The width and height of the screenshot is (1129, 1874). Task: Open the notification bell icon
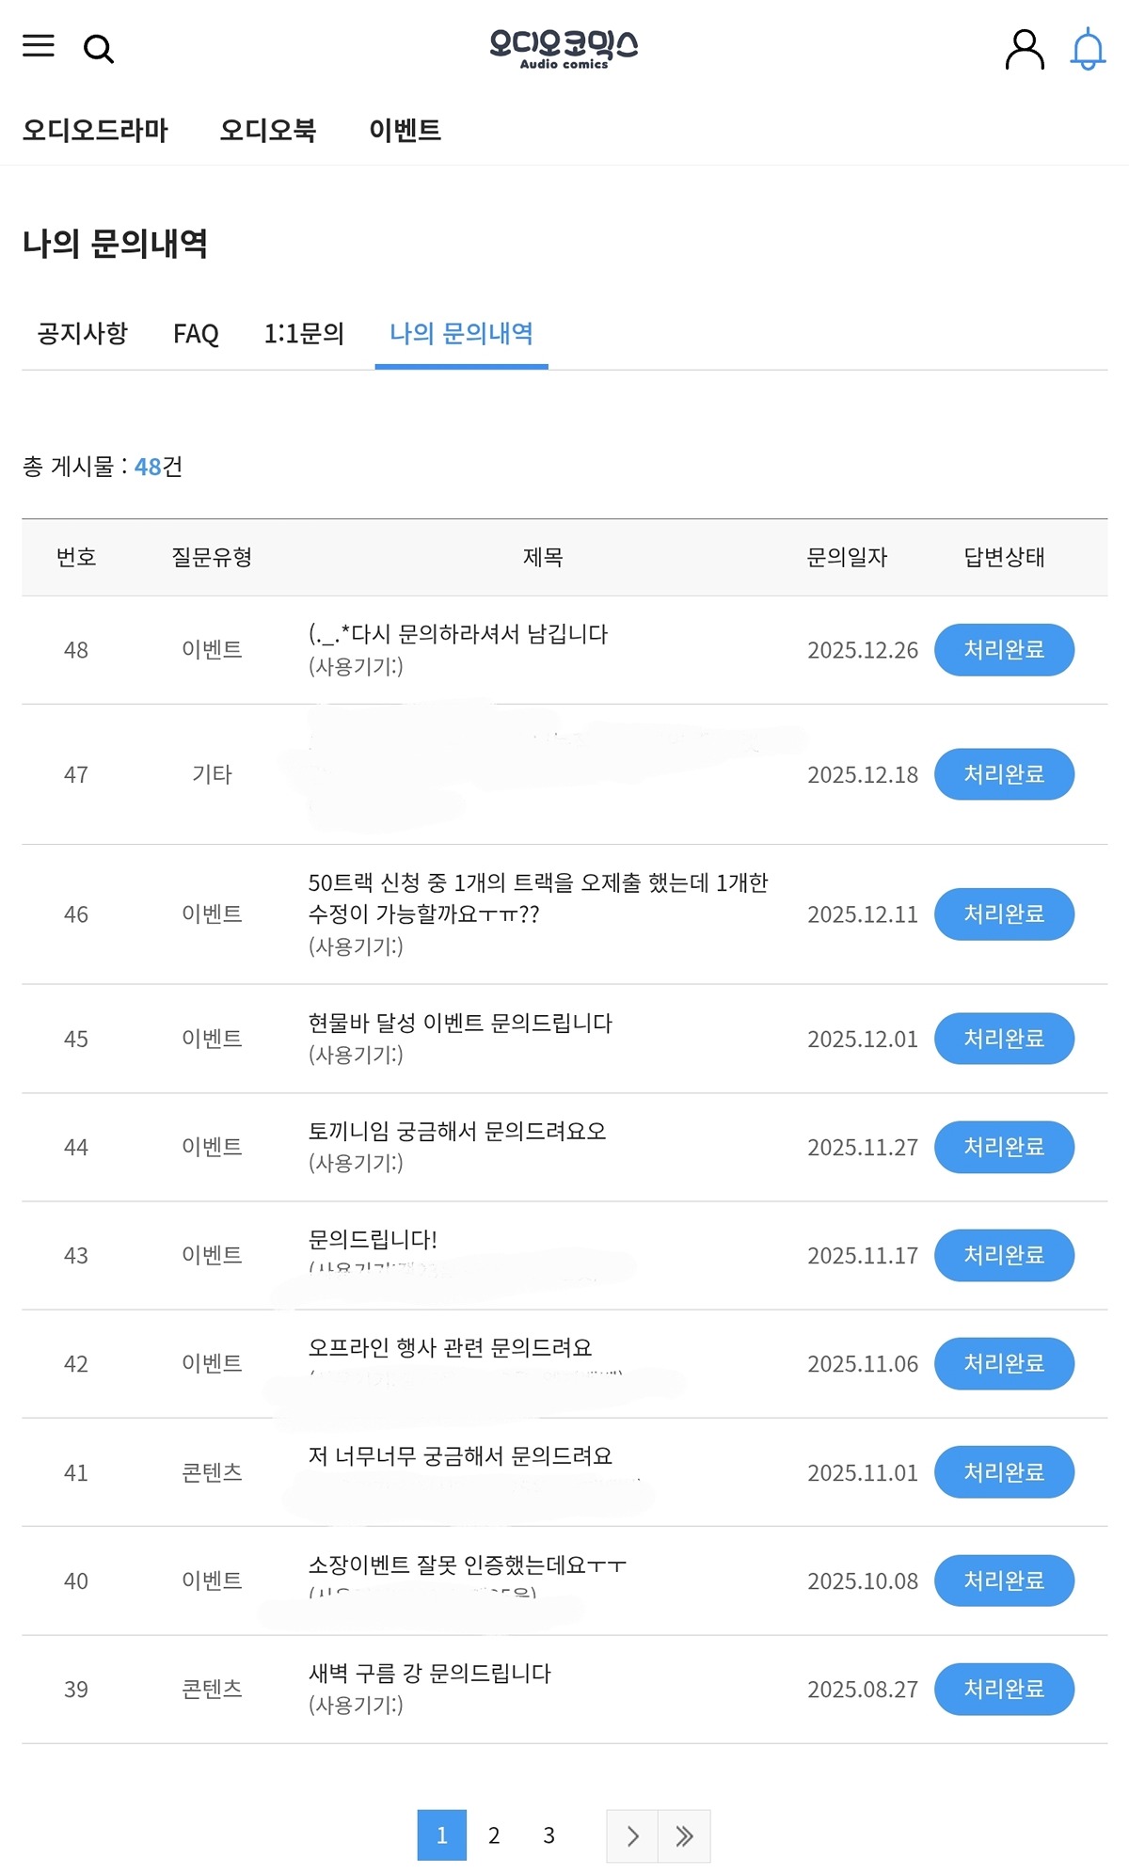pyautogui.click(x=1088, y=49)
